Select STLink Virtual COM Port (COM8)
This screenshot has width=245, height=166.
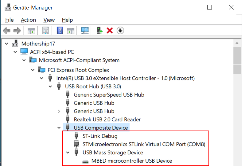[x=144, y=144]
